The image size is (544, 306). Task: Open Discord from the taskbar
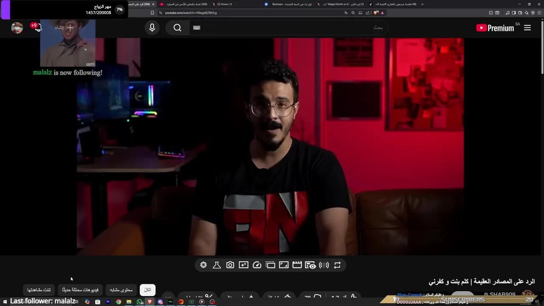point(160,302)
